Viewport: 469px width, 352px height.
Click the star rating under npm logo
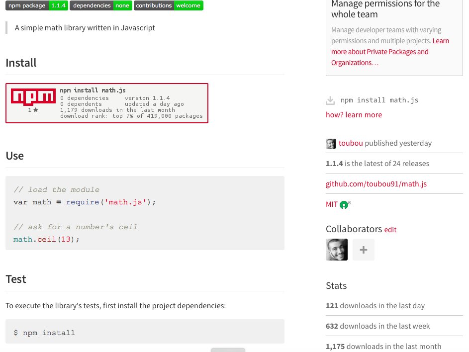tap(33, 110)
